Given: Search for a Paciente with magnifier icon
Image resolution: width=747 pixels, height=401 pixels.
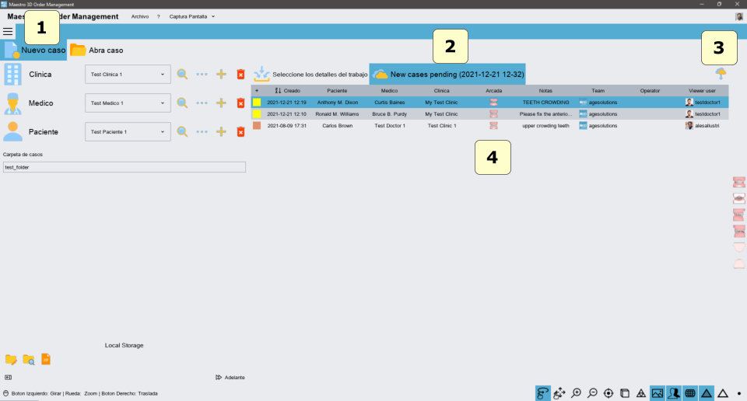Looking at the screenshot, I should click(x=182, y=132).
